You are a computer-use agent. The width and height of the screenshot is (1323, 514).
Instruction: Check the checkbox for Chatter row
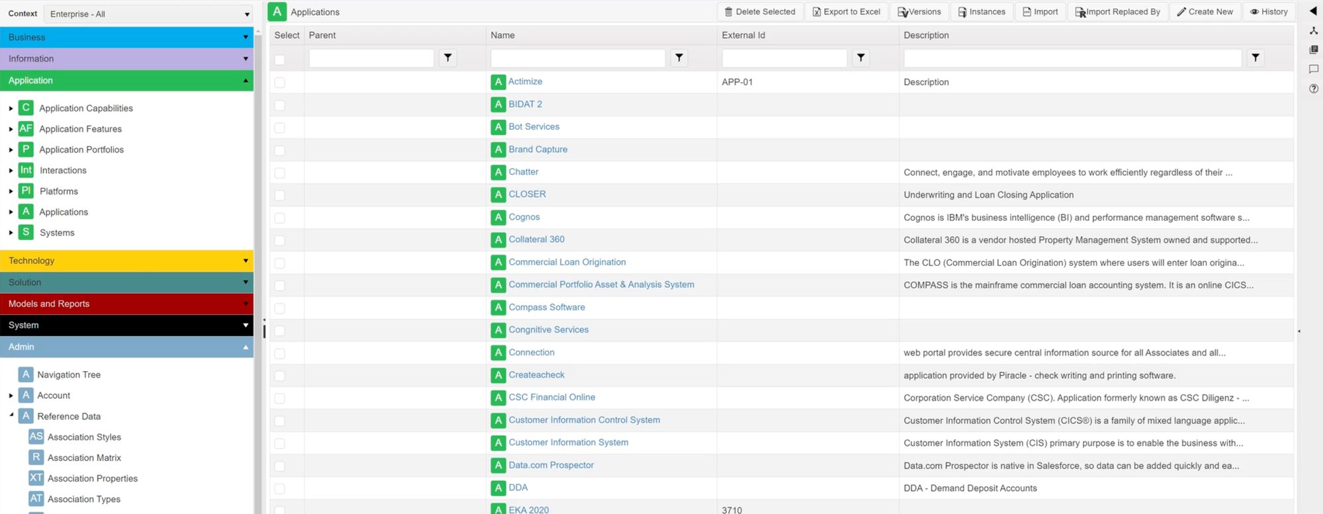coord(280,173)
